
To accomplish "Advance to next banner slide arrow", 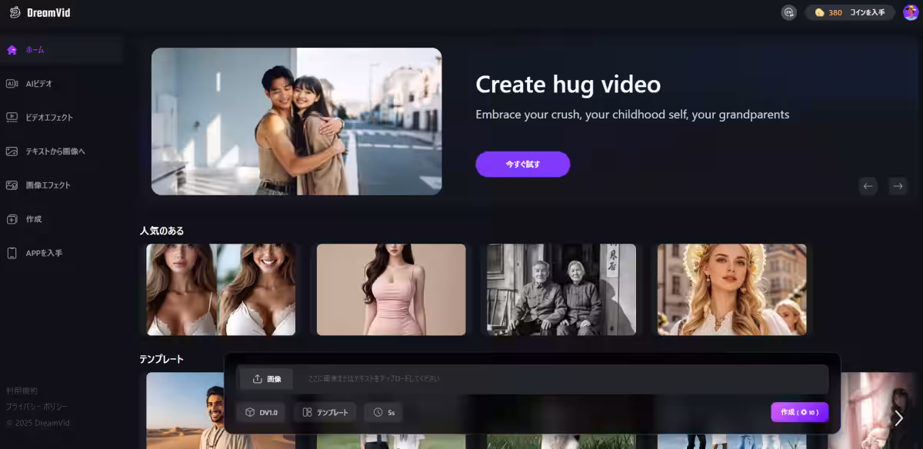I will pyautogui.click(x=897, y=186).
